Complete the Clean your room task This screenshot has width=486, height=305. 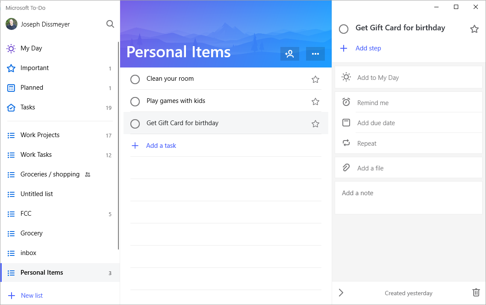click(135, 79)
